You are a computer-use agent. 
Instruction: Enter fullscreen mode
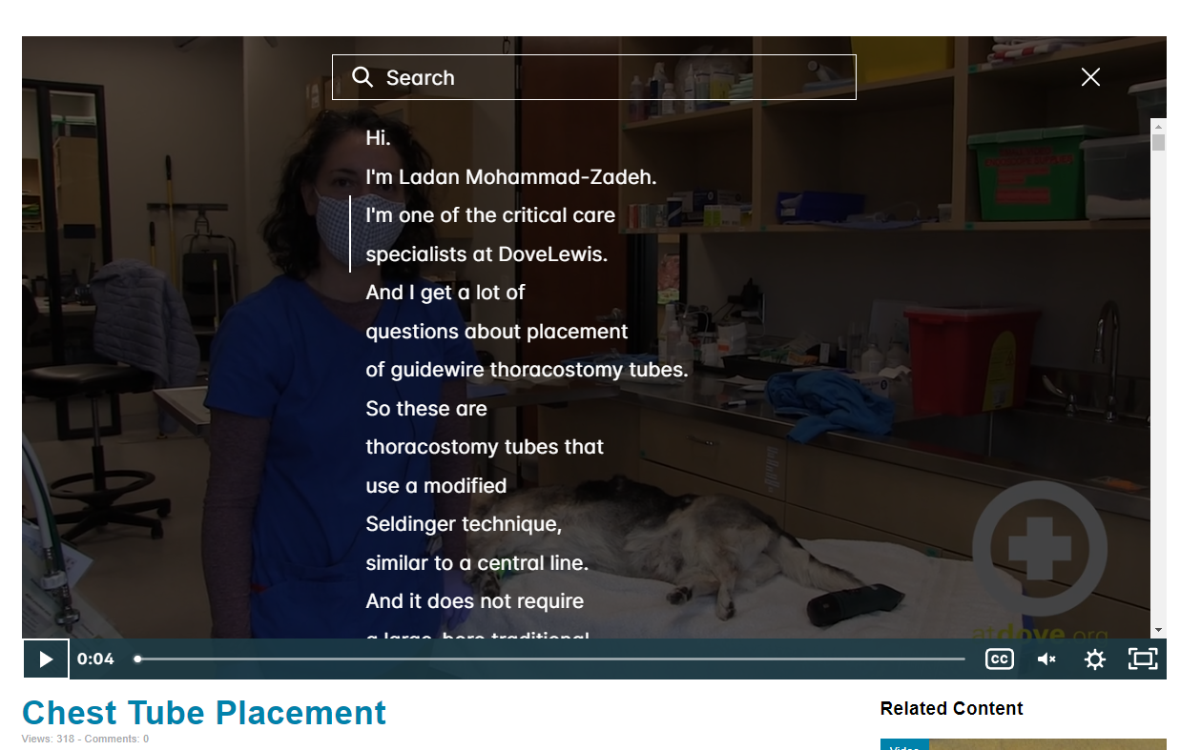(1143, 659)
